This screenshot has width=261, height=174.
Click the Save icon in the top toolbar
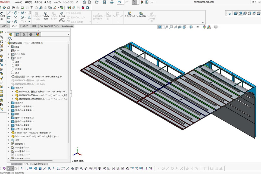(104, 2)
